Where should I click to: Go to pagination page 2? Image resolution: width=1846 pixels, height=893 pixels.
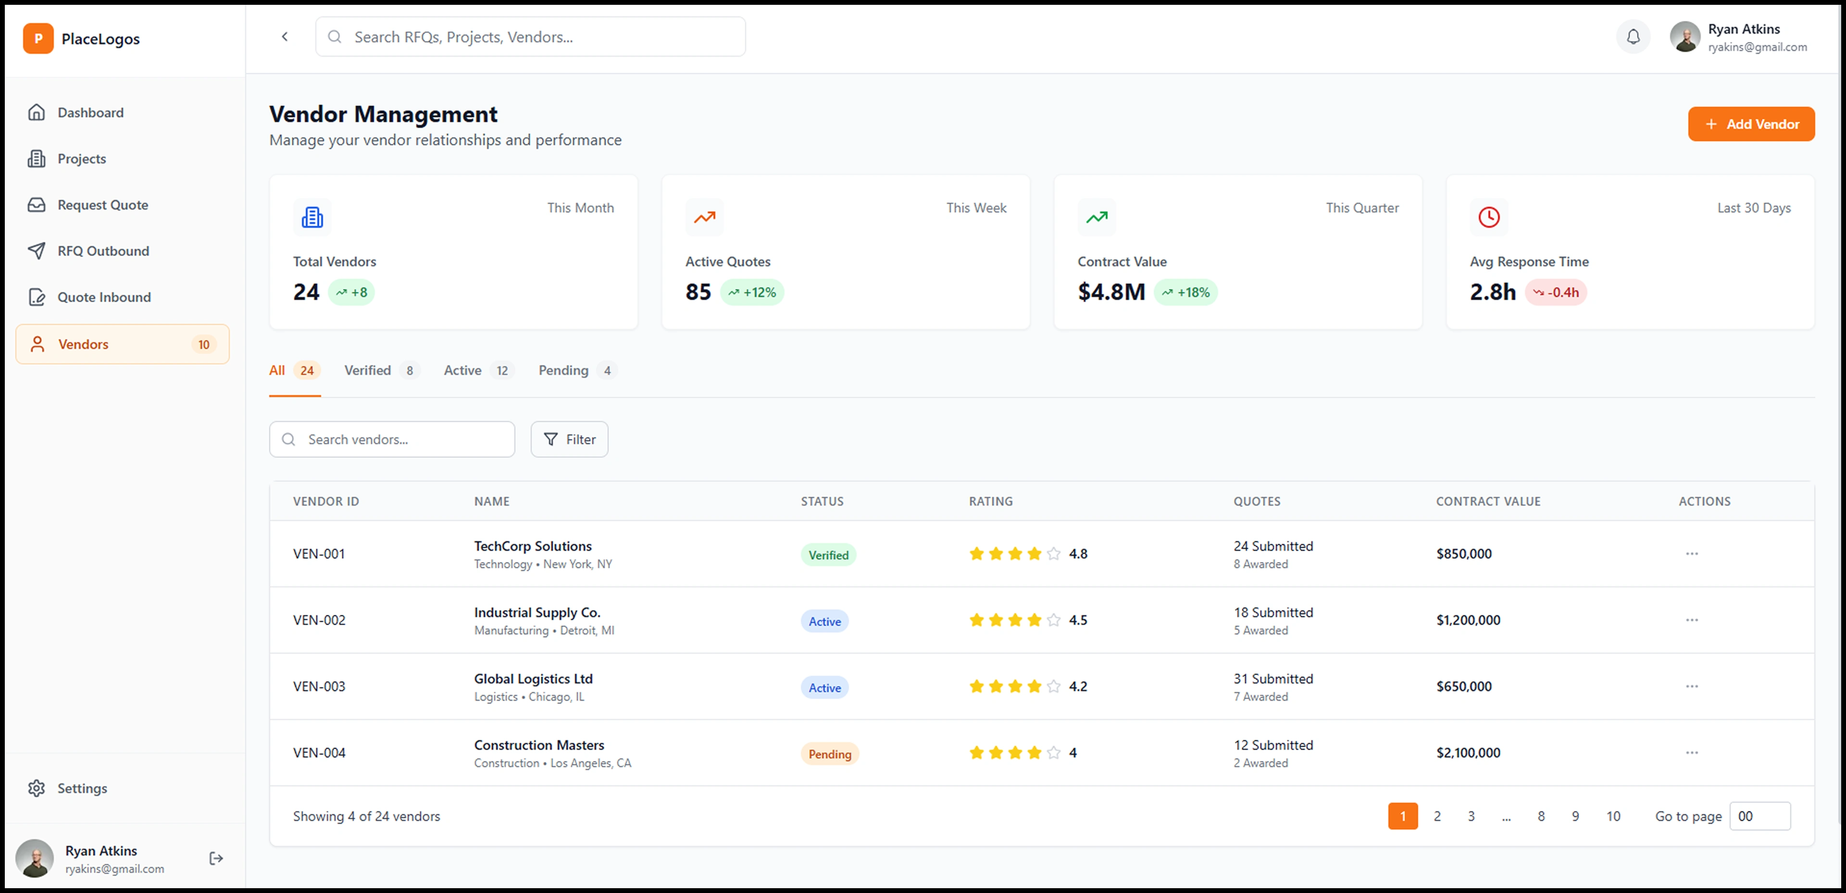(x=1437, y=816)
